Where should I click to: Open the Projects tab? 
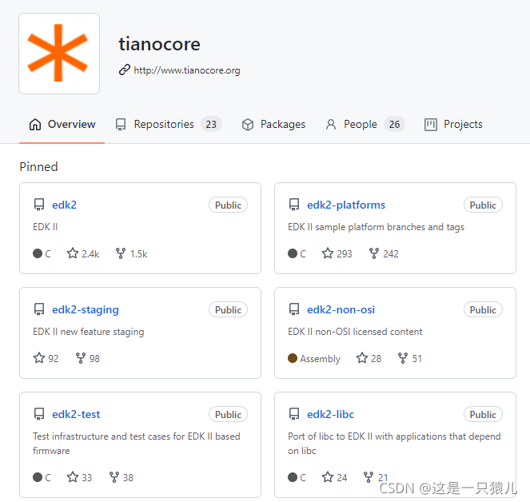[x=453, y=125]
